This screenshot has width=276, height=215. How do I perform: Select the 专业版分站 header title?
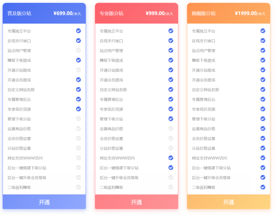click(111, 13)
